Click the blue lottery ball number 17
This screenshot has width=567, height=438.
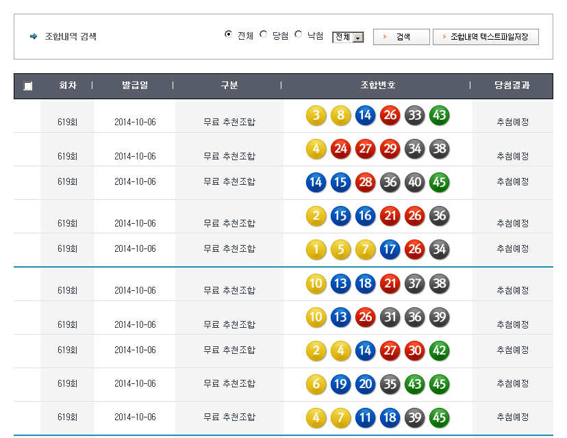coord(390,249)
